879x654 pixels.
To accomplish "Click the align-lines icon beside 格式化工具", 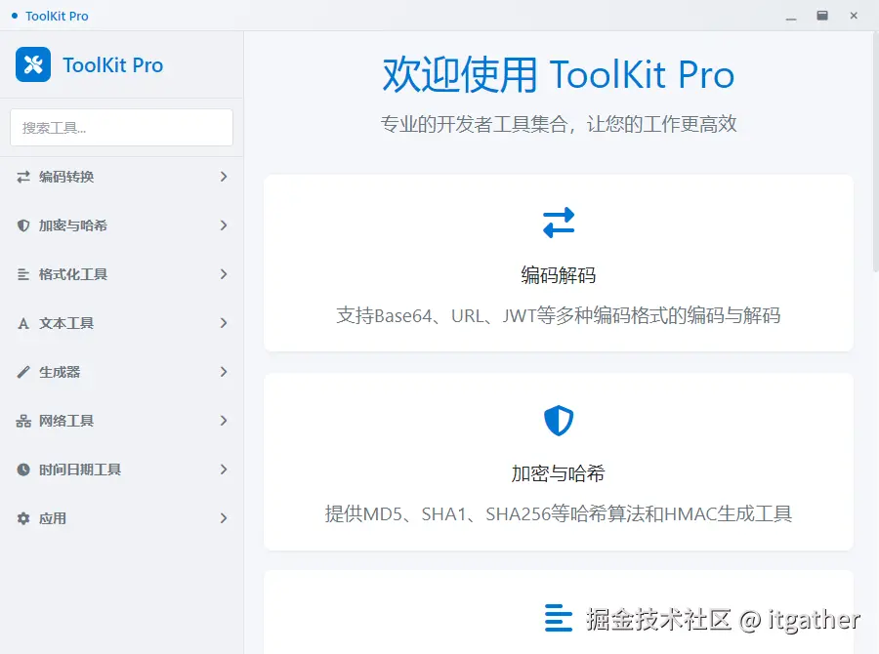I will (23, 274).
